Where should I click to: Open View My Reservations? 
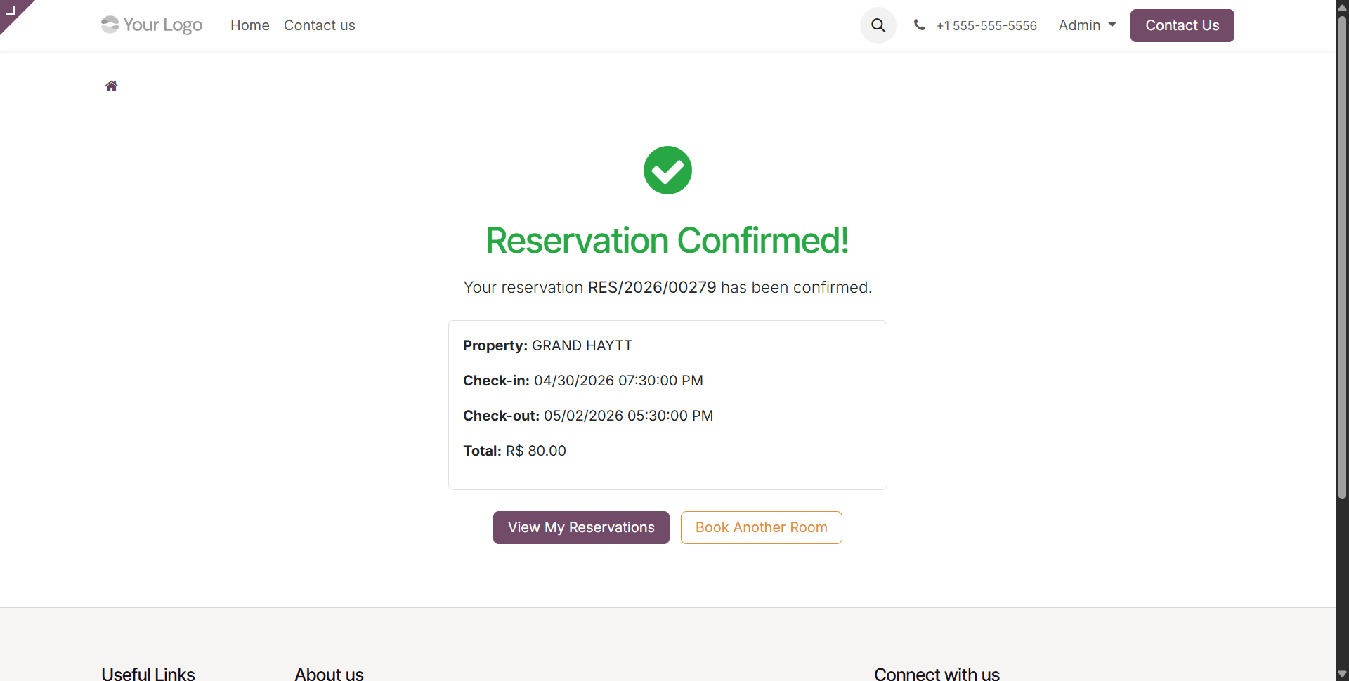[x=580, y=527]
